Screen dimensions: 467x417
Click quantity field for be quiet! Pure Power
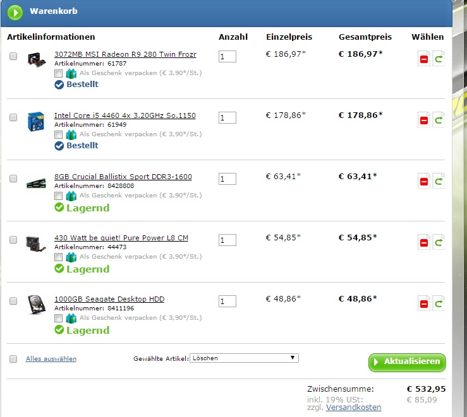tap(227, 240)
